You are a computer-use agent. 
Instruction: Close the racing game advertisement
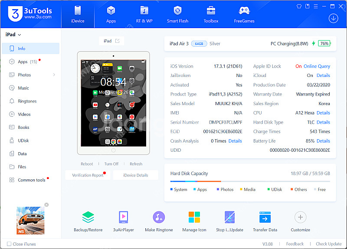[x=46, y=204]
